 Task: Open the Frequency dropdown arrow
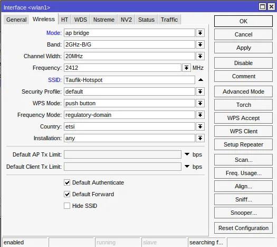click(186, 68)
